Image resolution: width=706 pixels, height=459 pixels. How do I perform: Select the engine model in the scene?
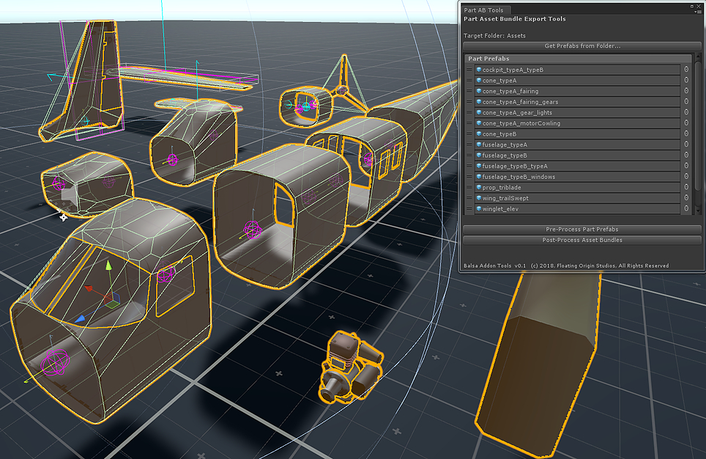tap(350, 367)
